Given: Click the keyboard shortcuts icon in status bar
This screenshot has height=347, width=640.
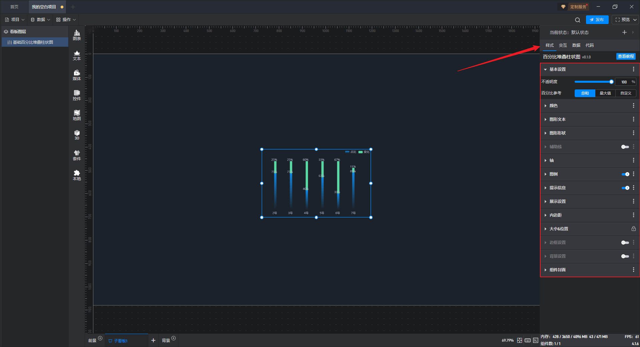Looking at the screenshot, I should (528, 340).
